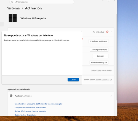138x121 pixels.
Task: Click the No está activo status text
Action: pos(99,32)
